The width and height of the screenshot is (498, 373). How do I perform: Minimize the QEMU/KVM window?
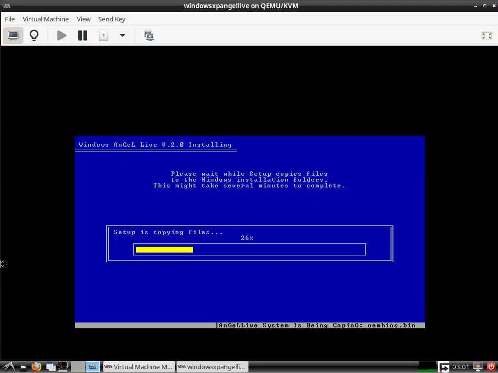476,6
